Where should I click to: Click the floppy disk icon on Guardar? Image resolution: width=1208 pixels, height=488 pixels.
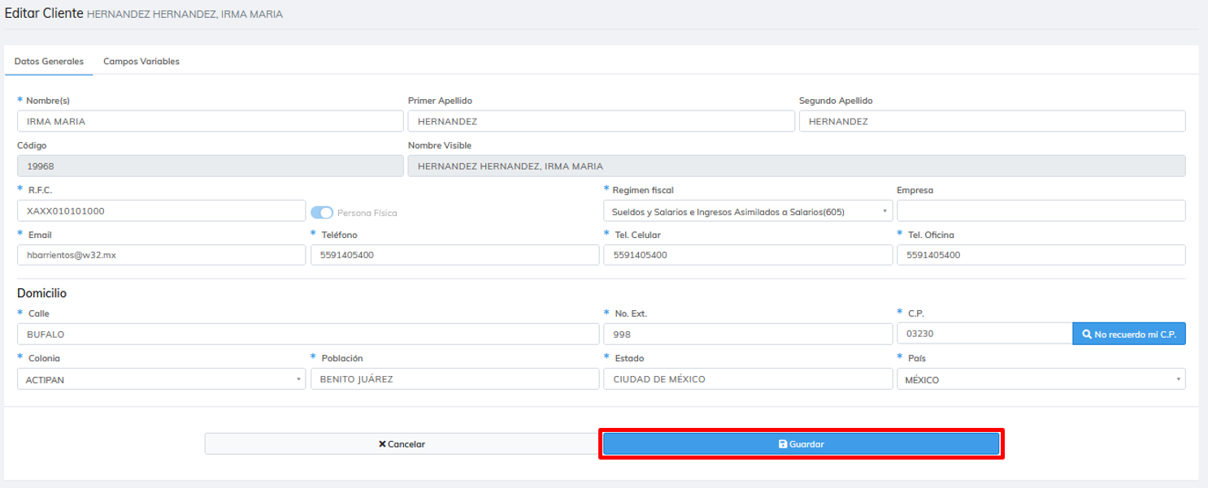point(783,444)
